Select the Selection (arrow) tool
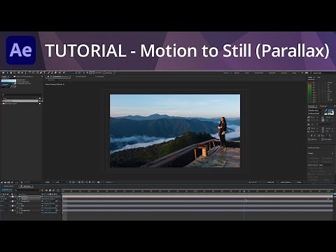The width and height of the screenshot is (336, 252). (x=8, y=73)
